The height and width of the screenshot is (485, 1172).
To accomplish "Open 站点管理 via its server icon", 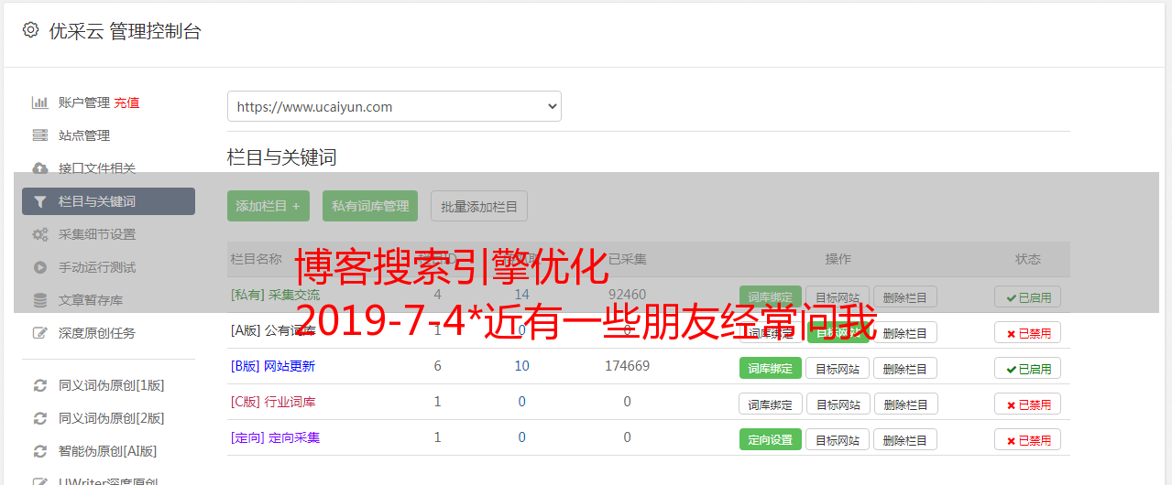I will [x=39, y=135].
